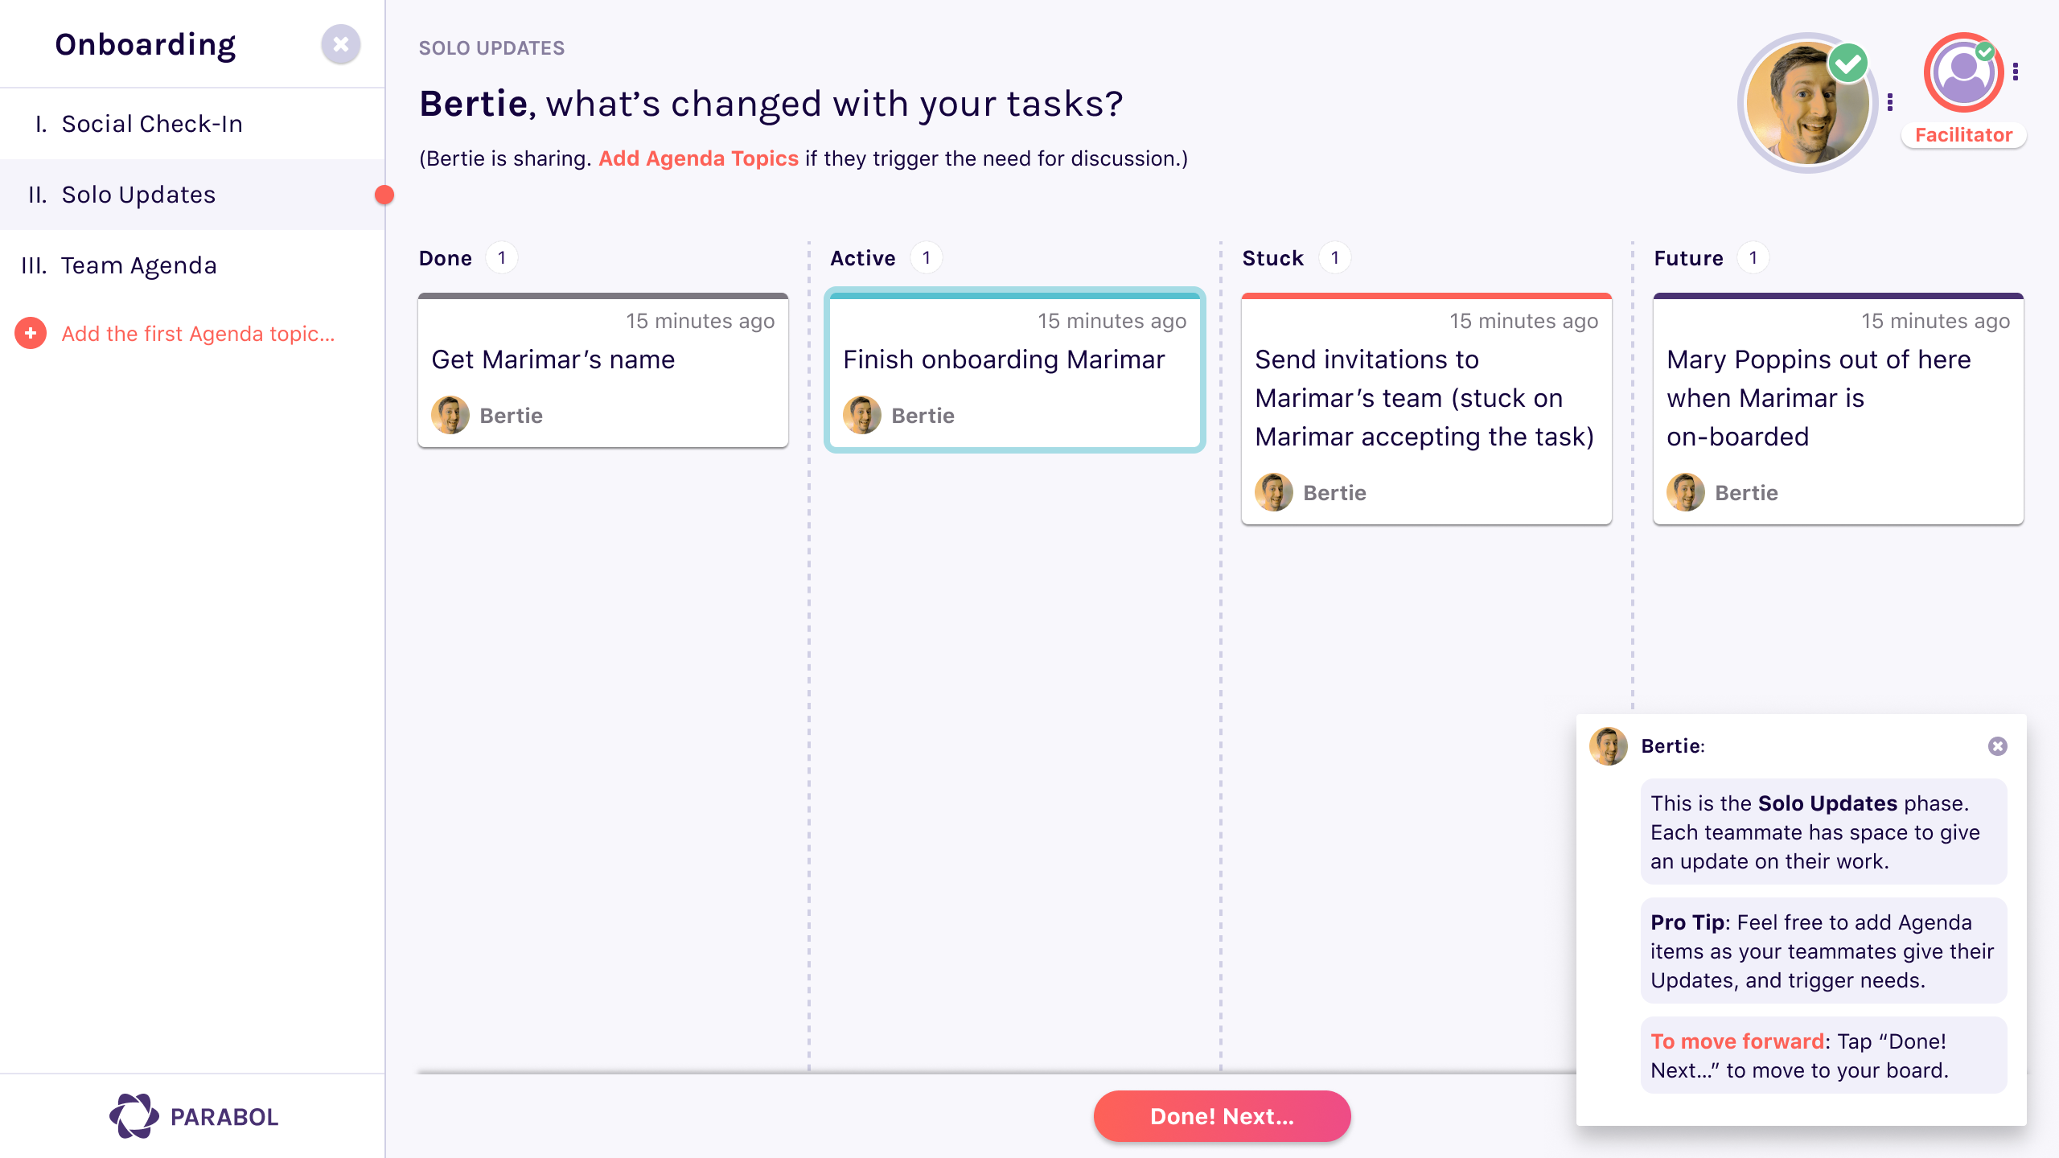Open the kebab menu beside the Facilitator avatar
The height and width of the screenshot is (1158, 2059).
point(2016,71)
